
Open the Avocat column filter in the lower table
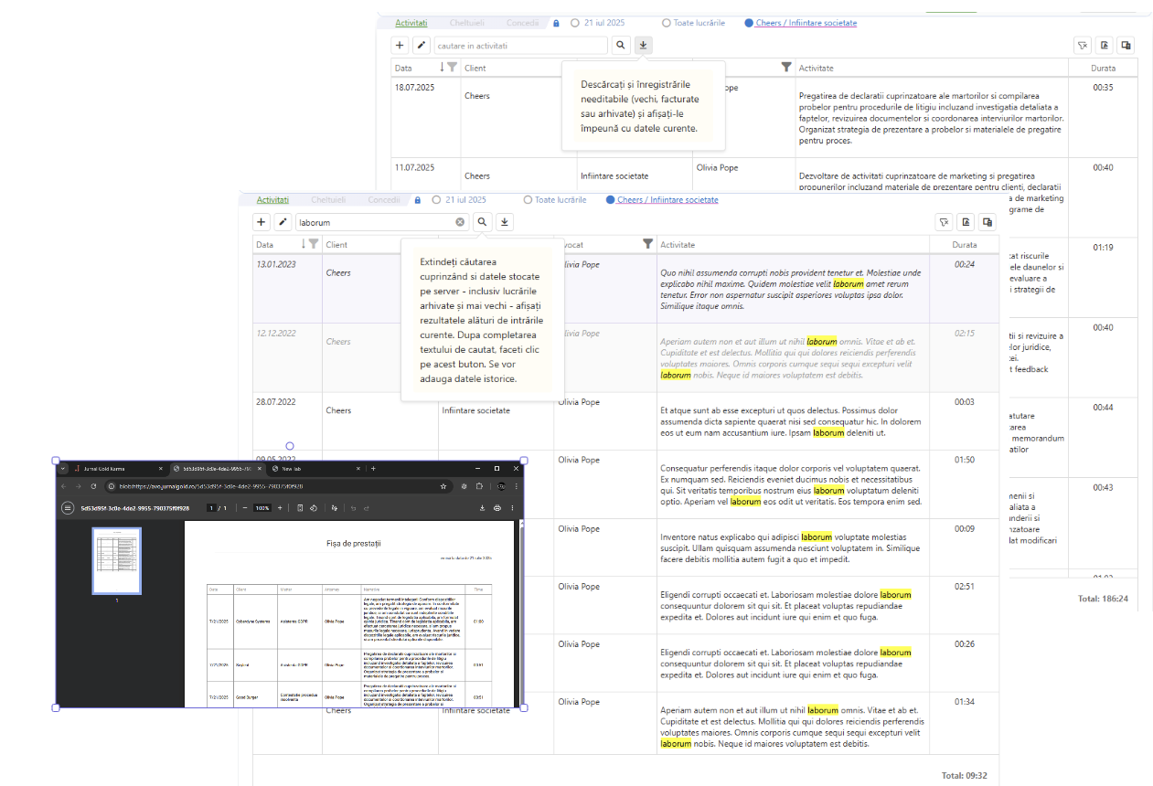click(648, 244)
